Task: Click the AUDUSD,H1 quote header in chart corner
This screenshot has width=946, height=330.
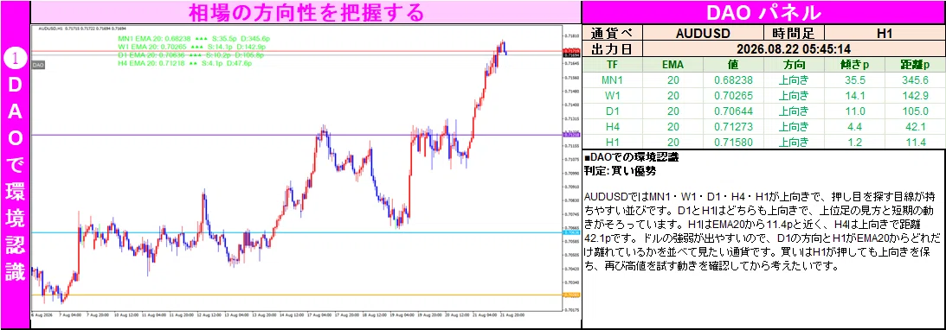Action: (82, 29)
